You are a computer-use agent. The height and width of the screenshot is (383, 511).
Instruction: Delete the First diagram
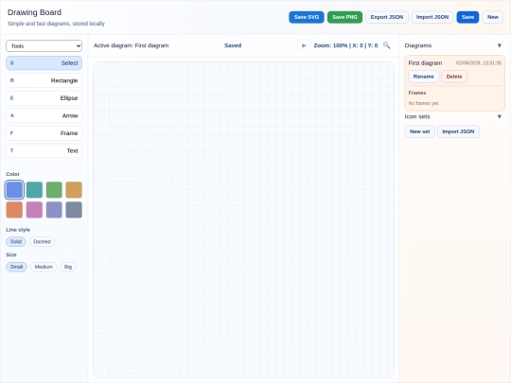(x=454, y=77)
